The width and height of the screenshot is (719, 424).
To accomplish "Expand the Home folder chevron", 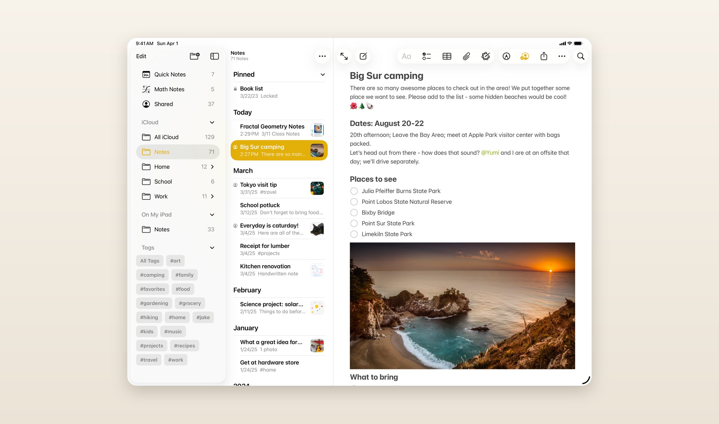I will [212, 167].
